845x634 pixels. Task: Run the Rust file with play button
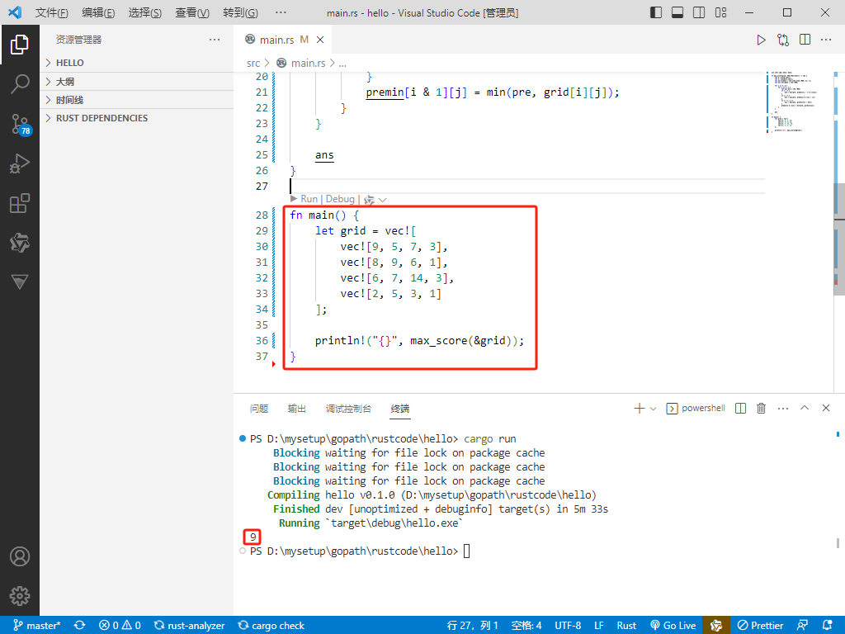pyautogui.click(x=761, y=40)
